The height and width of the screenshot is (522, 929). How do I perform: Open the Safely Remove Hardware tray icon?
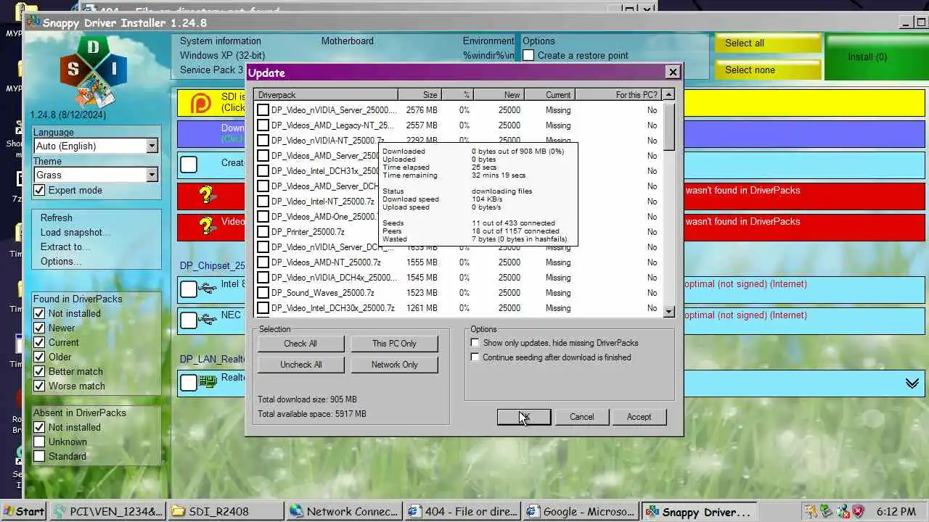(x=826, y=511)
